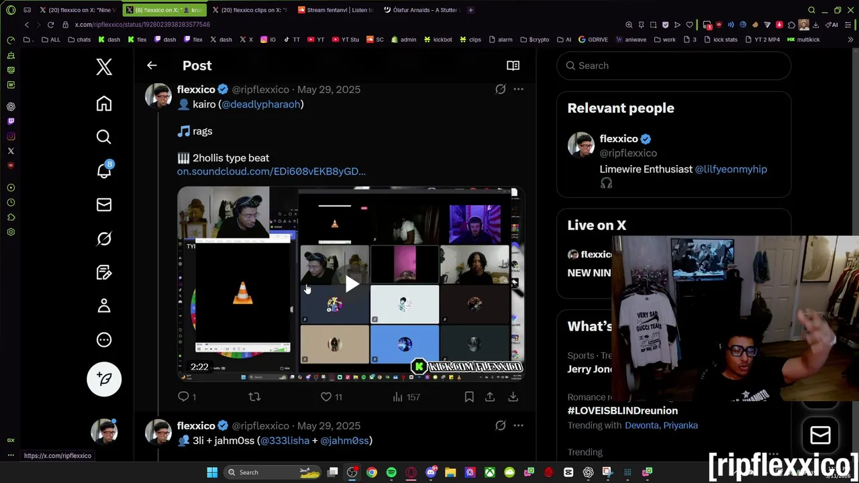Open alarm bookmark folder
This screenshot has width=859, height=483.
500,40
